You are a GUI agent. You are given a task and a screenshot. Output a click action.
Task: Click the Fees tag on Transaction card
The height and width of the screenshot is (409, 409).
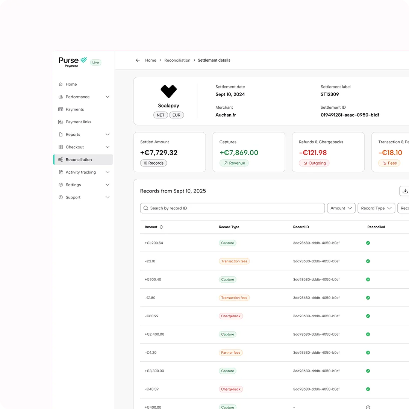point(389,163)
